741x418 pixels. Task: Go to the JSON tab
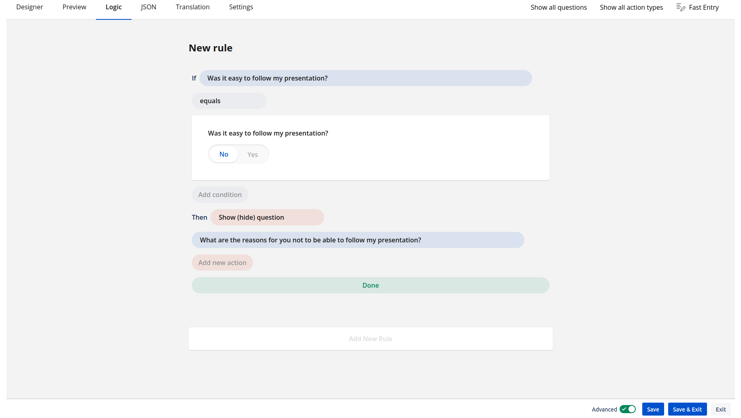pos(149,7)
